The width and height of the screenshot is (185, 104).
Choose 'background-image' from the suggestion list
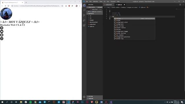tap(134, 31)
